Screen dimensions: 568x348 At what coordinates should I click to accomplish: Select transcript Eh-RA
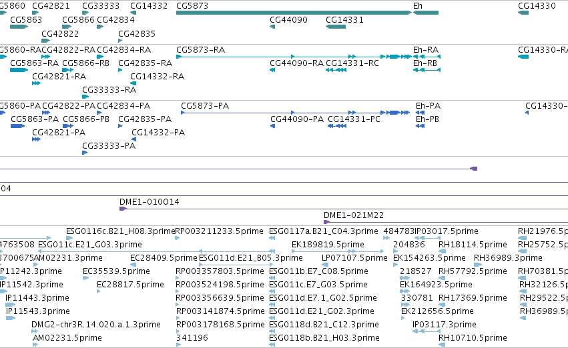(x=426, y=50)
